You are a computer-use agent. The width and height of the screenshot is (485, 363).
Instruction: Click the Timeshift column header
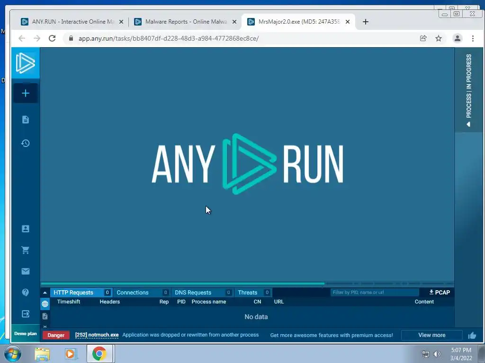[x=69, y=302]
